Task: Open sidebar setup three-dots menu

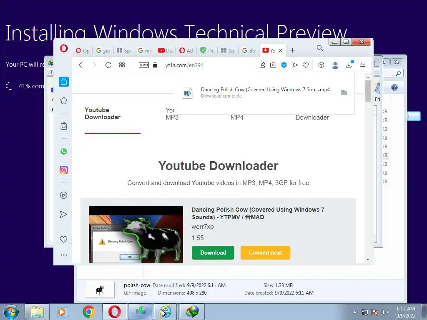Action: pyautogui.click(x=64, y=255)
